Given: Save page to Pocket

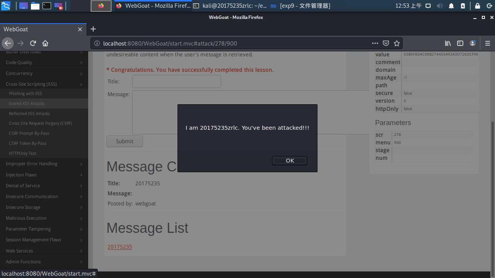Looking at the screenshot, I should (x=386, y=44).
